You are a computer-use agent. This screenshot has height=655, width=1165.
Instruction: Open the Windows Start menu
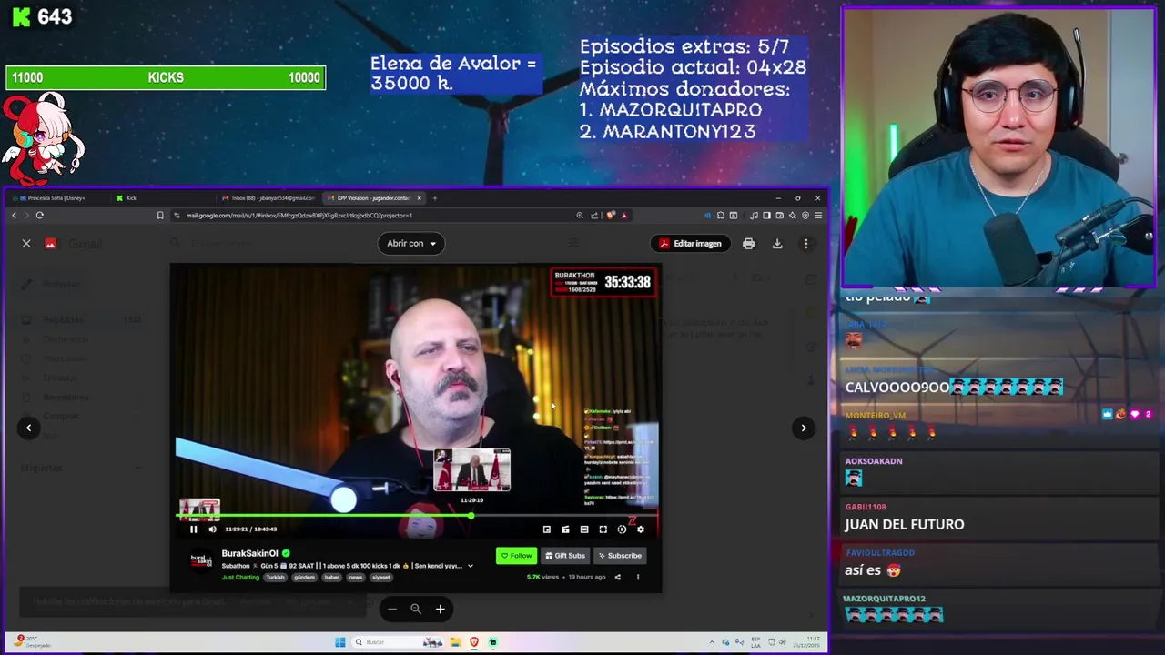click(x=340, y=642)
